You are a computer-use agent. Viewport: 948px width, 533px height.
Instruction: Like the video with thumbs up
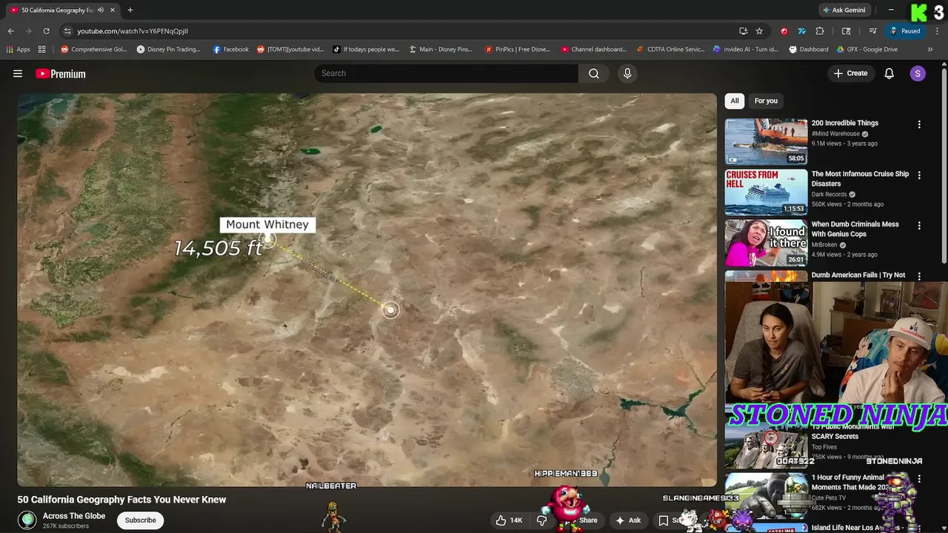click(x=510, y=520)
